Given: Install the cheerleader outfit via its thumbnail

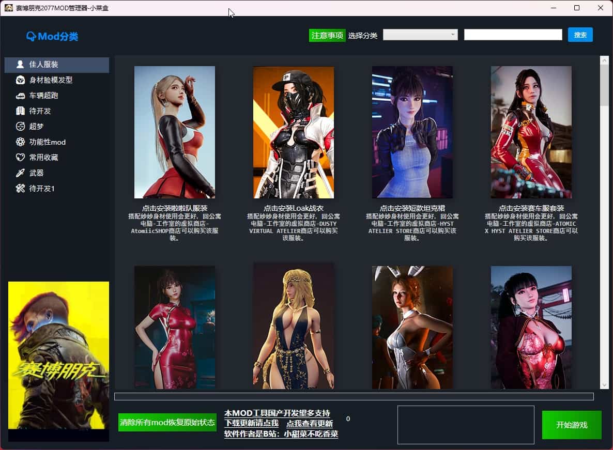Looking at the screenshot, I should [x=175, y=132].
